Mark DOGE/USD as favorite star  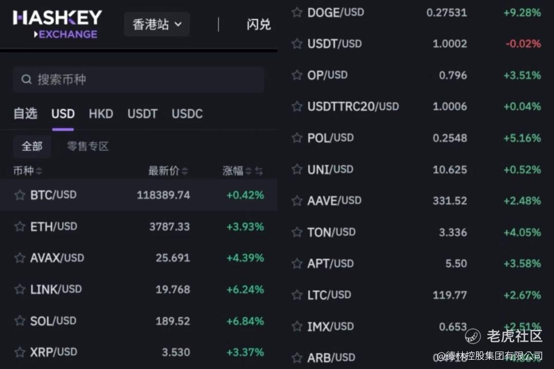[297, 12]
